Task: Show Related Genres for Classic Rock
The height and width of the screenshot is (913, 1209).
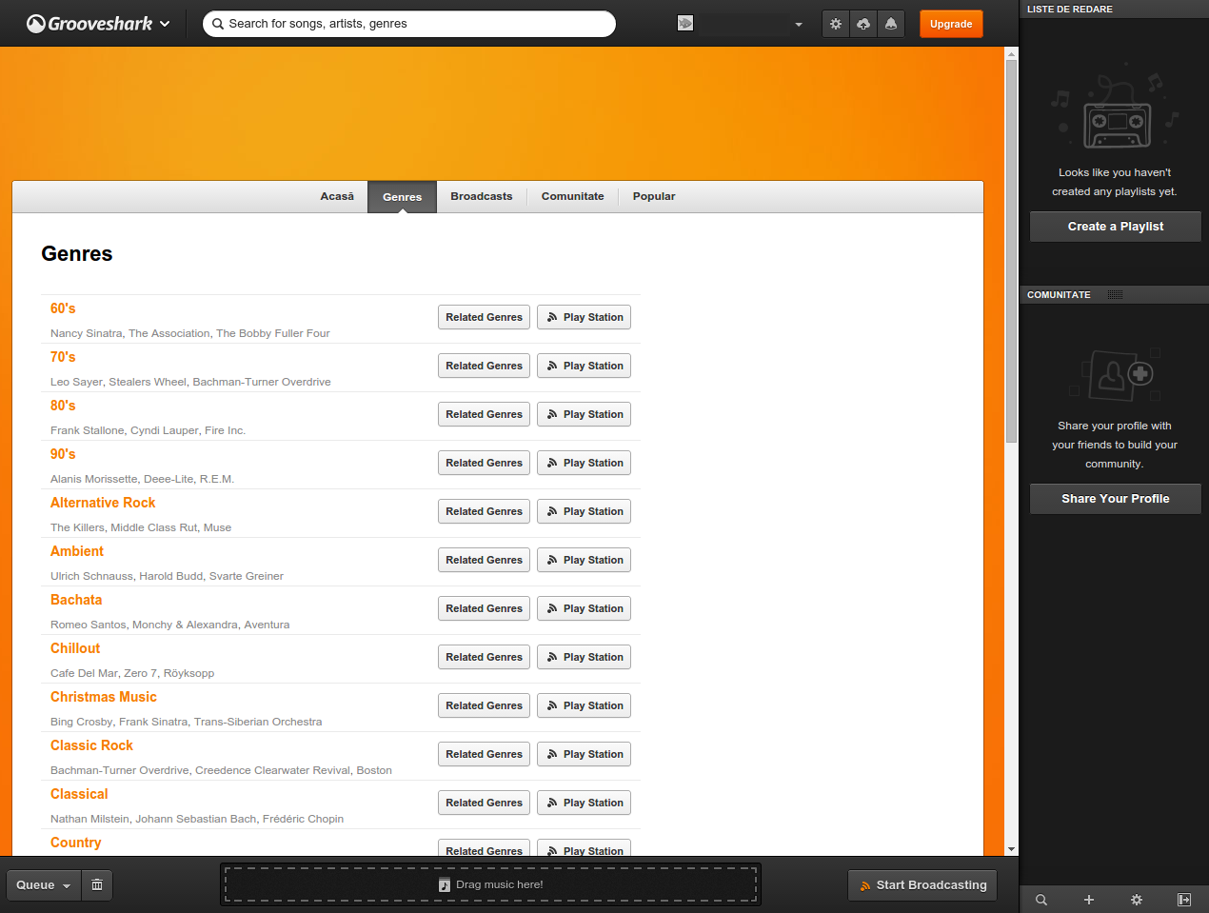Action: coord(484,754)
